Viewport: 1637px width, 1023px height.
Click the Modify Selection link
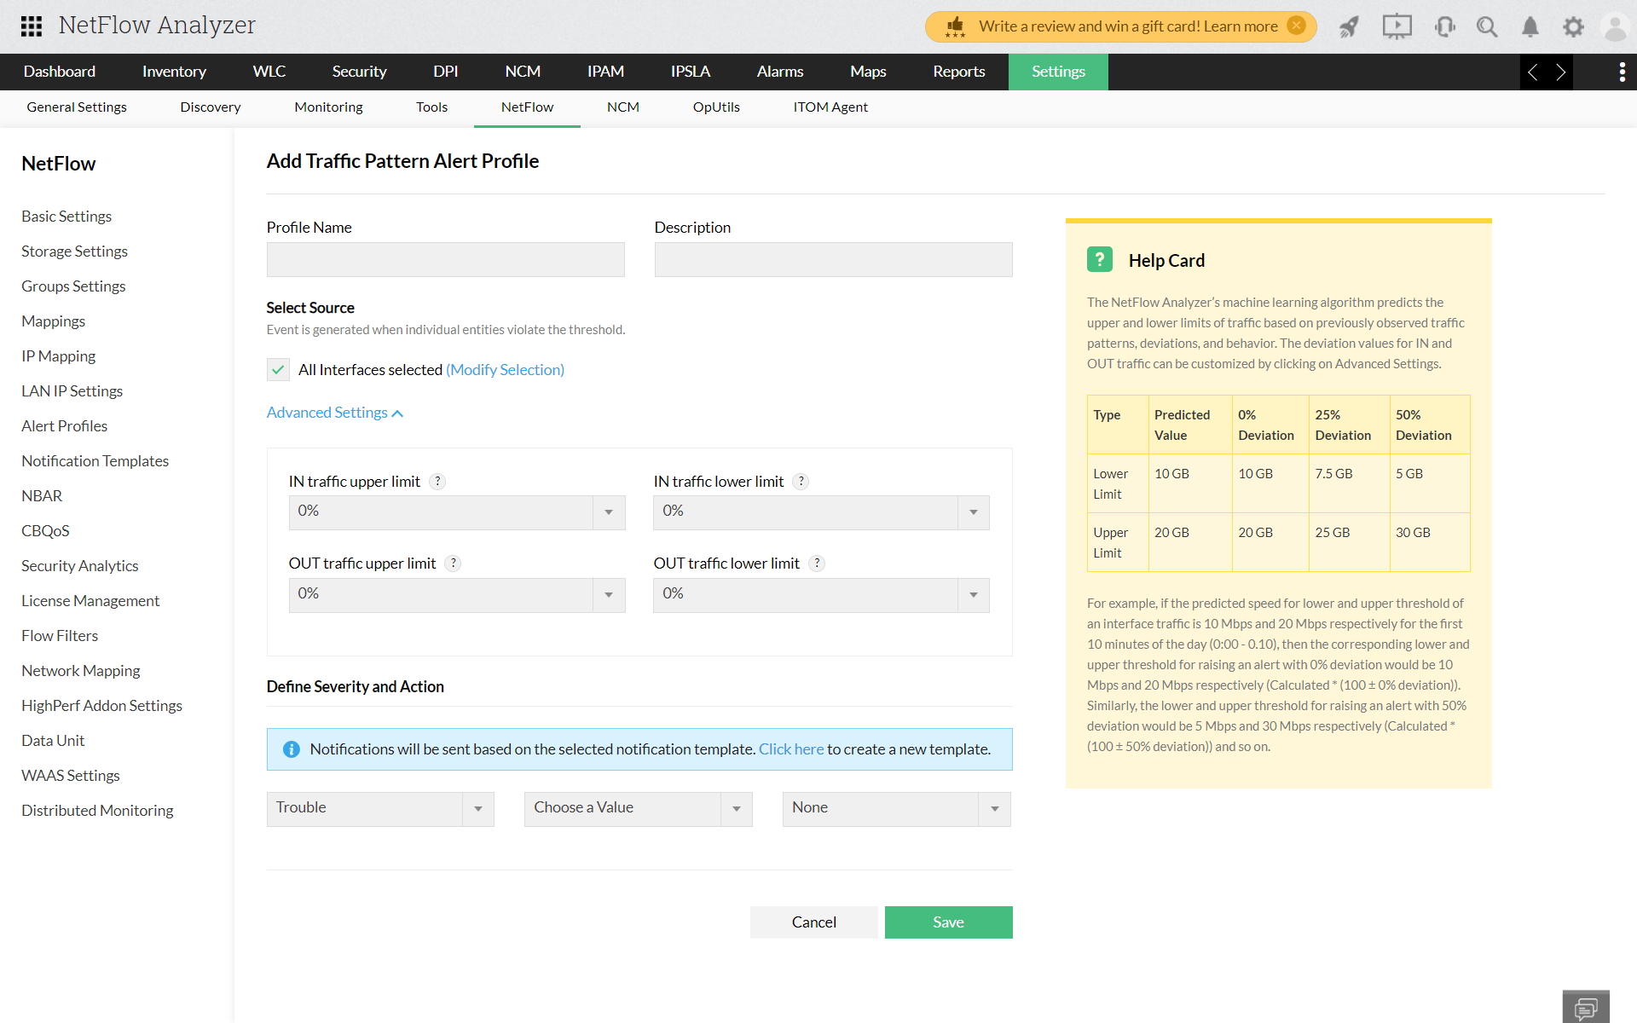(505, 369)
